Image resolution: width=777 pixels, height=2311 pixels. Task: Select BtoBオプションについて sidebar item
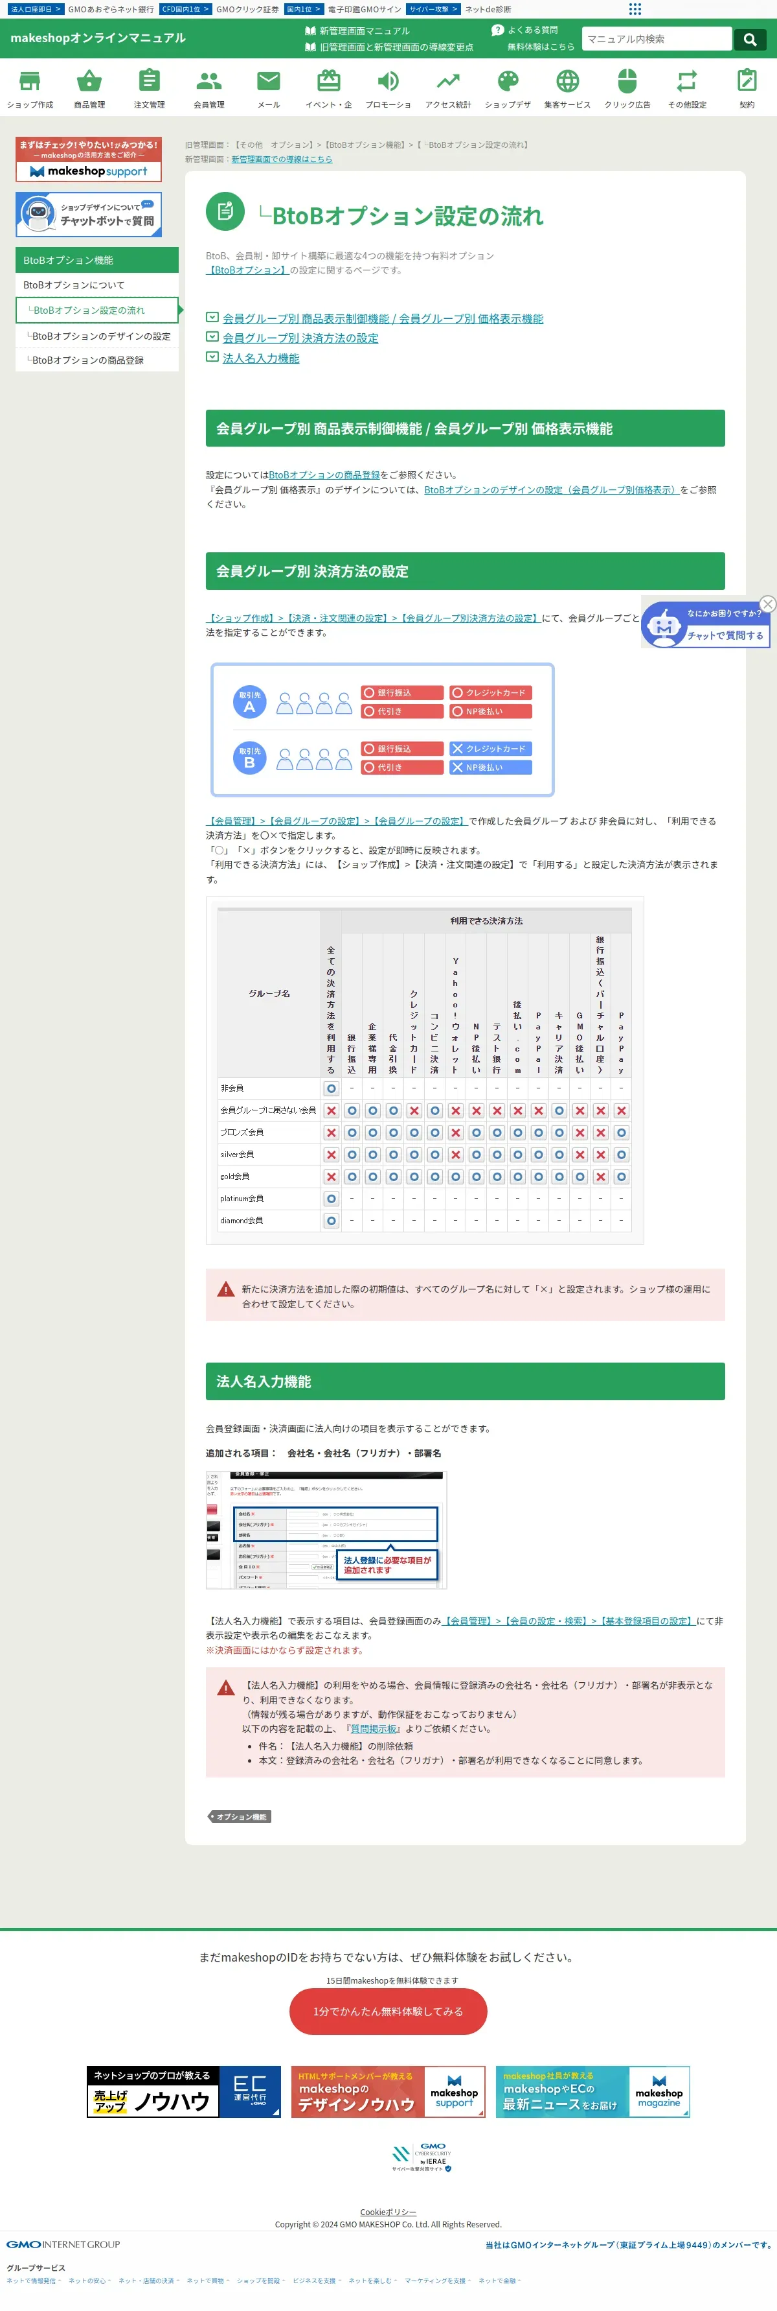(96, 285)
